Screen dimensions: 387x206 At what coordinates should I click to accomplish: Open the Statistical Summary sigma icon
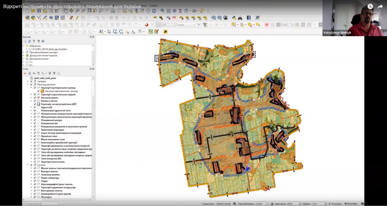coord(180,11)
